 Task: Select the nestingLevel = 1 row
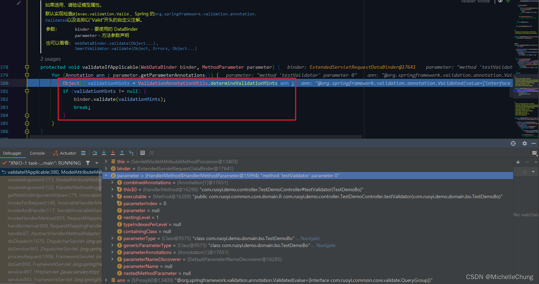pos(308,217)
